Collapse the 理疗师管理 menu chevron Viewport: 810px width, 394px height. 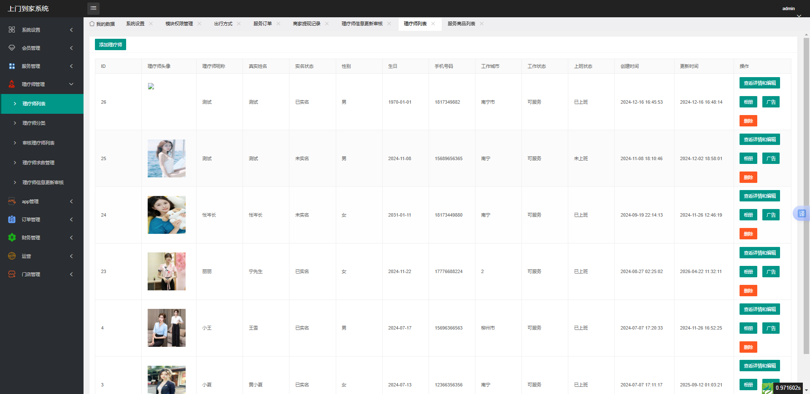tap(71, 84)
